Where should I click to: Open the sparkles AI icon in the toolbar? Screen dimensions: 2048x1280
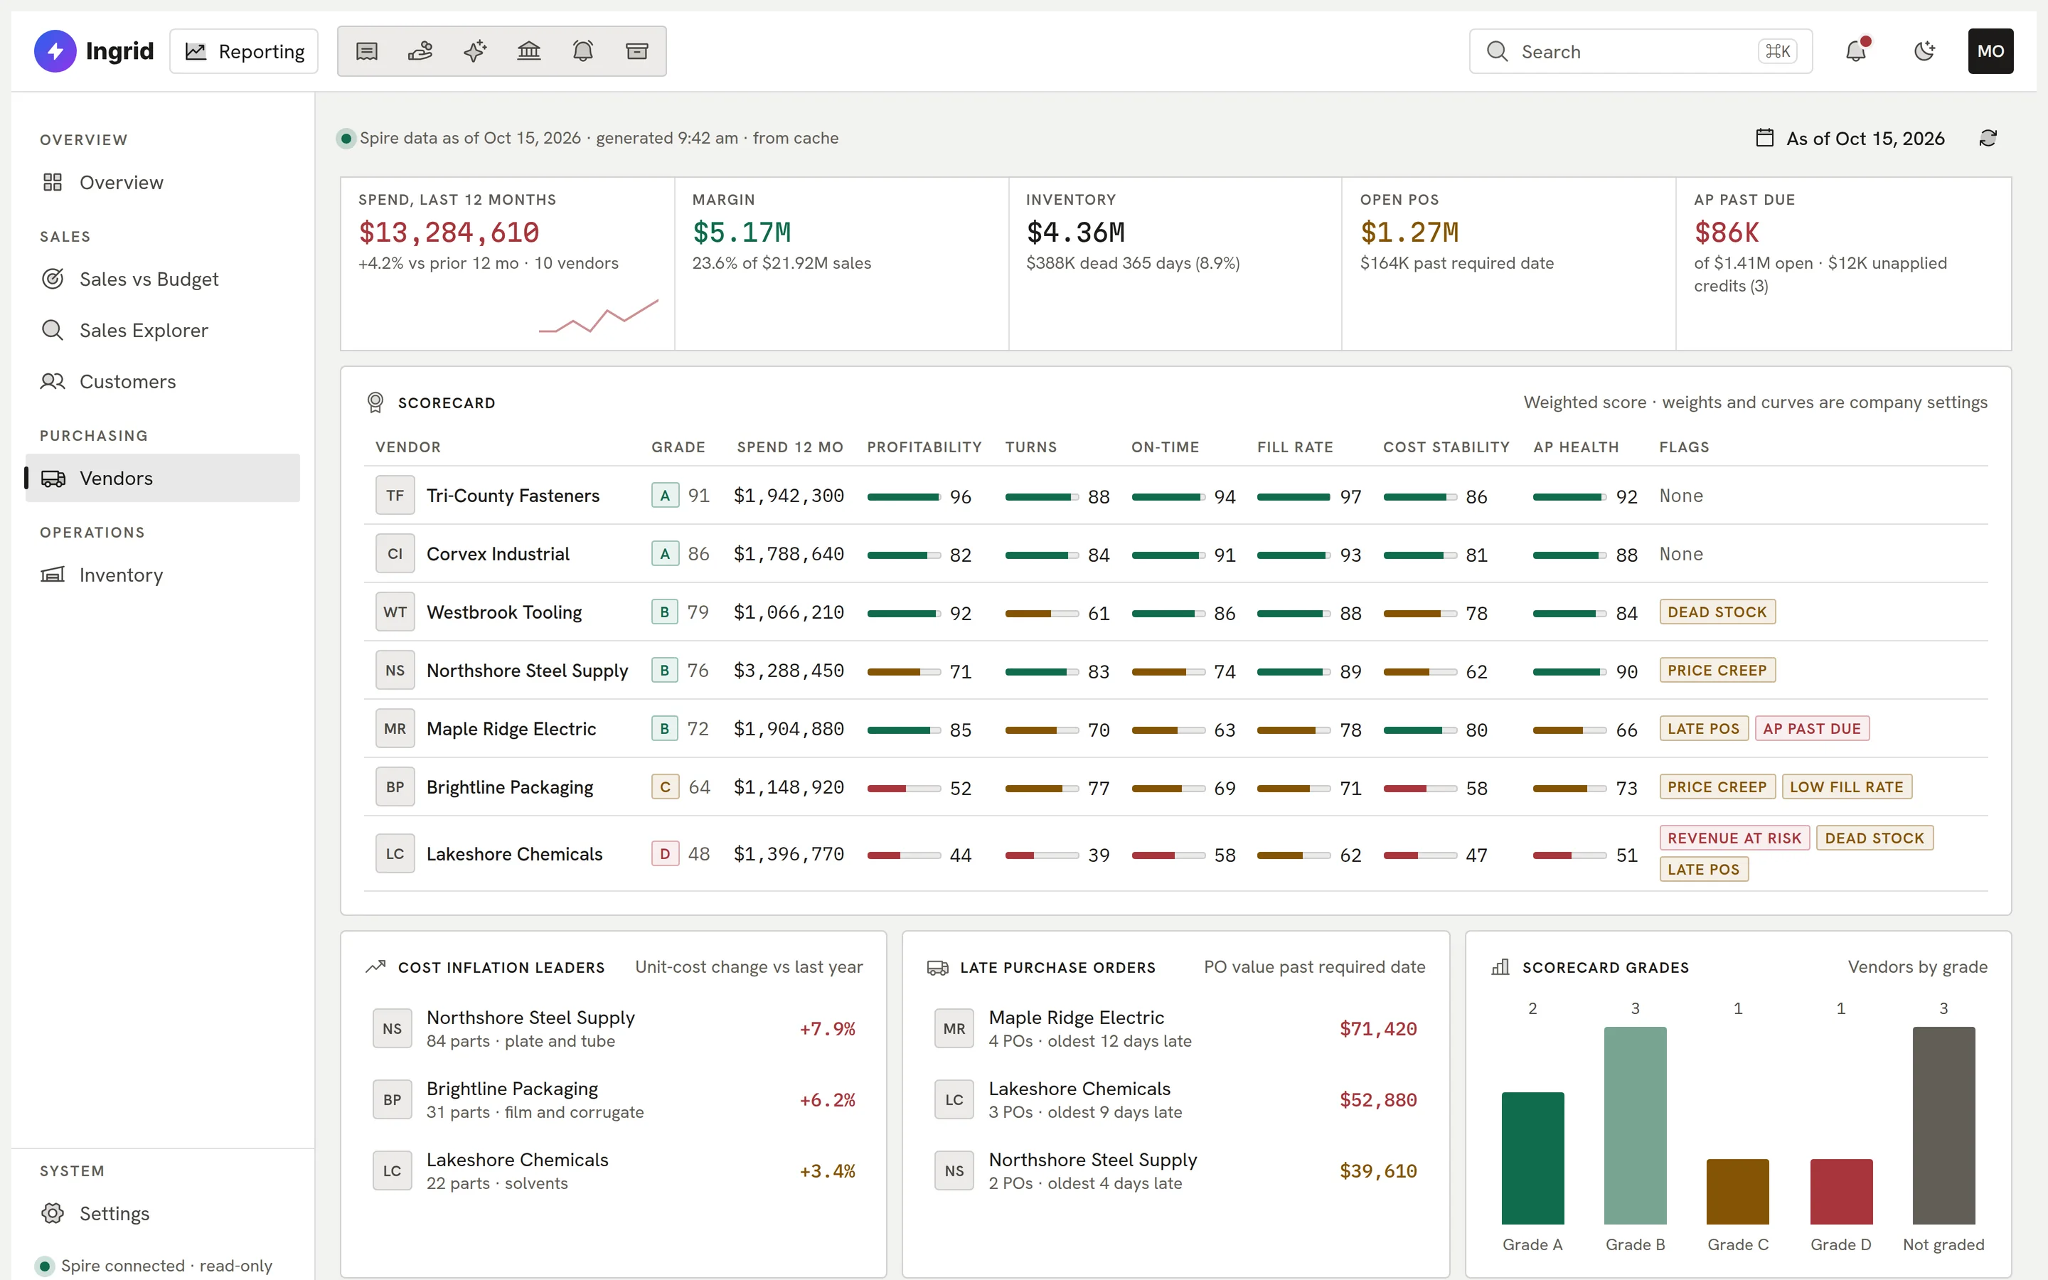click(x=475, y=52)
